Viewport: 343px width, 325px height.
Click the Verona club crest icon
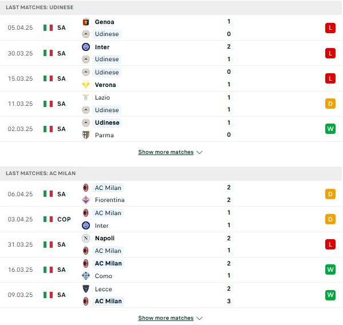pos(86,85)
